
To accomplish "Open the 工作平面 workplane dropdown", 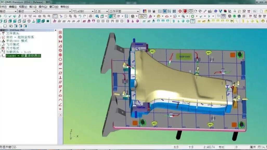I will pos(138,11).
